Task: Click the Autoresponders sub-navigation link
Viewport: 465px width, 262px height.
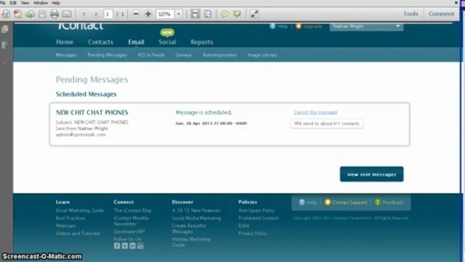Action: point(220,55)
